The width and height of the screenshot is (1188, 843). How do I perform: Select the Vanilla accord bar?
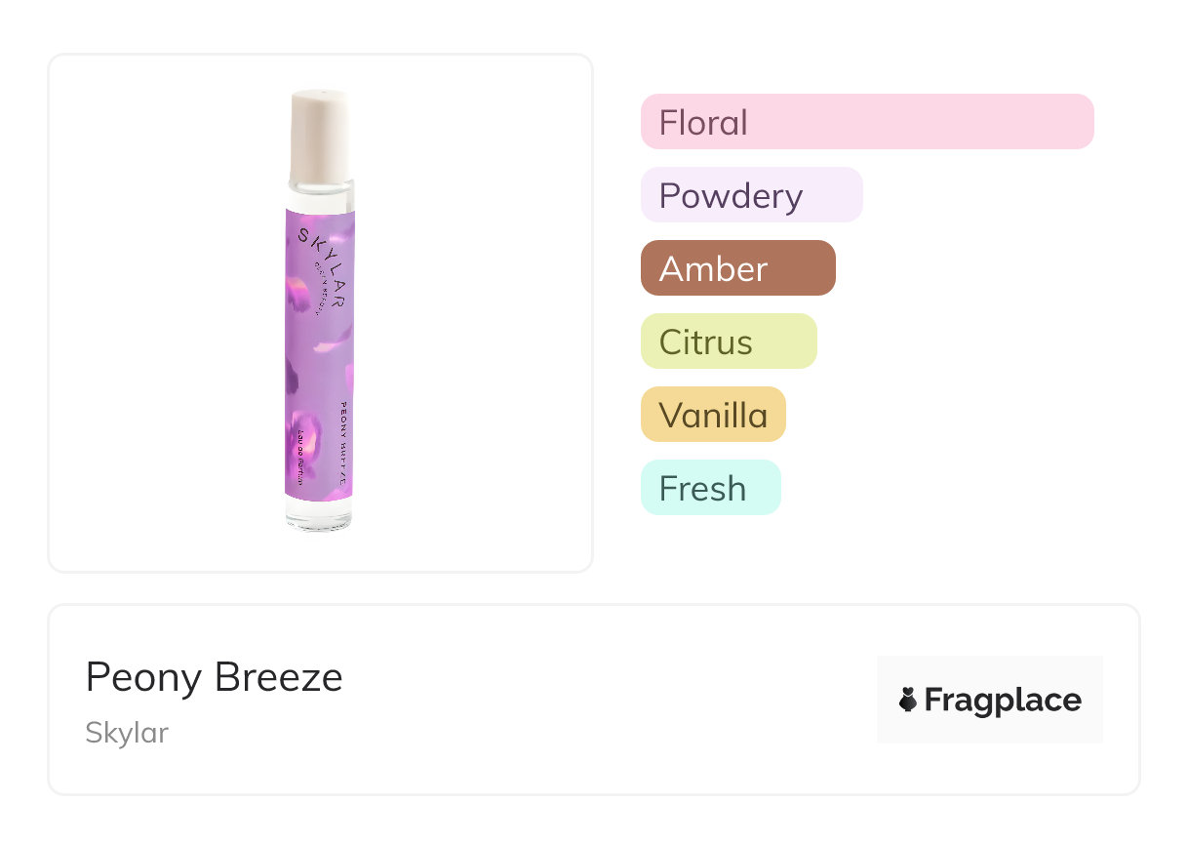[x=712, y=415]
